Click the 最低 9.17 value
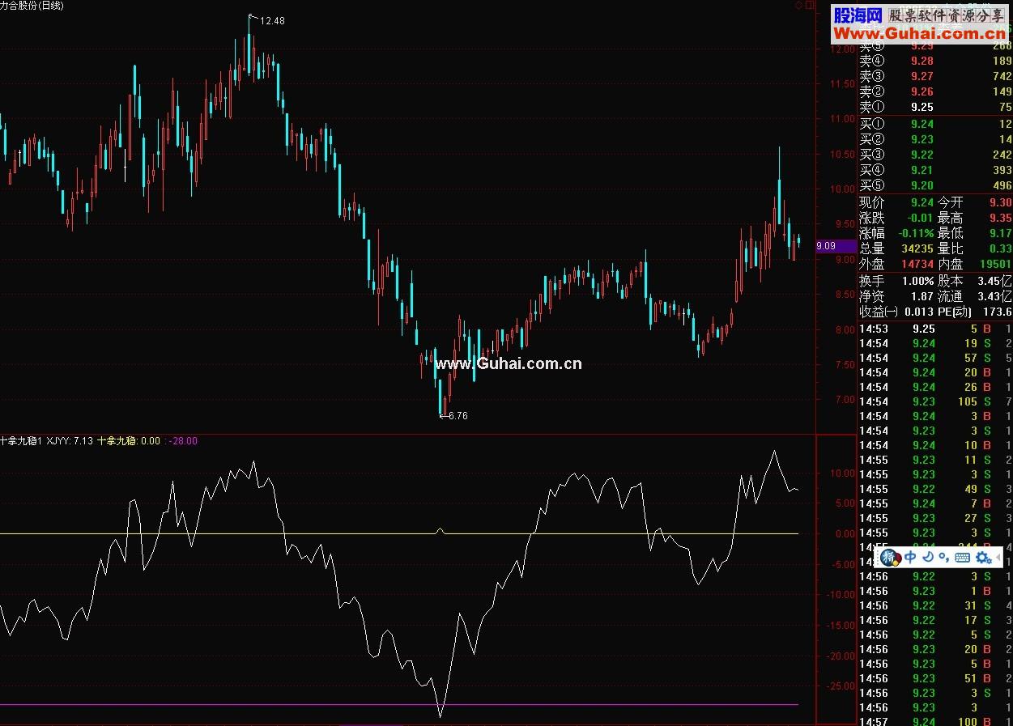 1001,233
